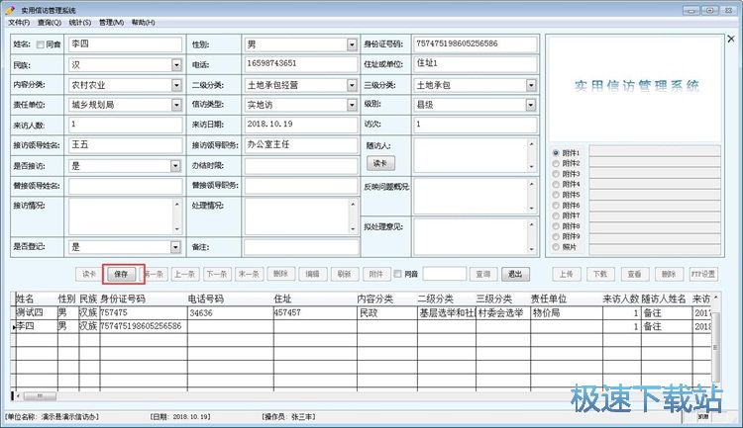Viewport: 743px width, 428px height.
Task: Click the 来访日期 field showing 2018.10.19
Action: pyautogui.click(x=300, y=125)
